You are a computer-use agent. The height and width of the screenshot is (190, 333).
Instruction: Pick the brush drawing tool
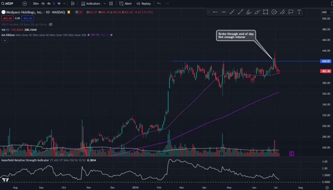click(x=257, y=12)
